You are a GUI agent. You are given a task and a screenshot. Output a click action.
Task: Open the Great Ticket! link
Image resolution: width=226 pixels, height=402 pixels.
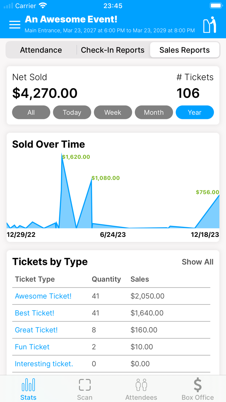click(36, 330)
